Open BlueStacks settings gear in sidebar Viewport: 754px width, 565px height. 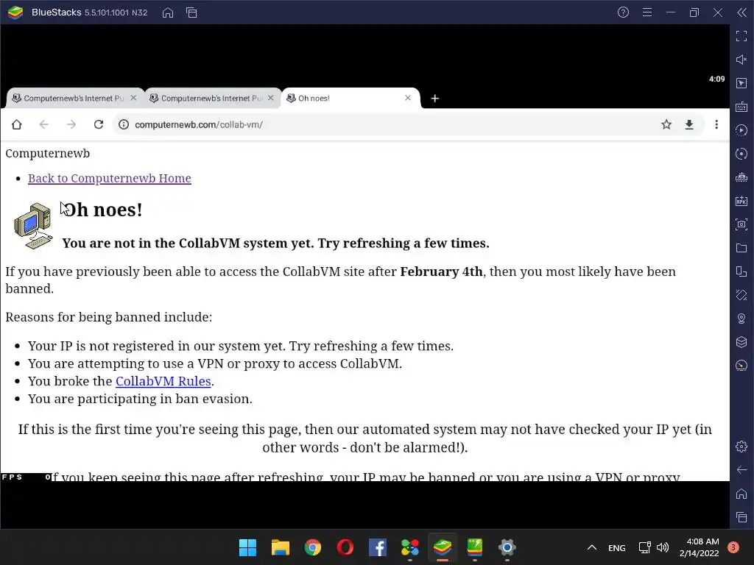click(741, 447)
